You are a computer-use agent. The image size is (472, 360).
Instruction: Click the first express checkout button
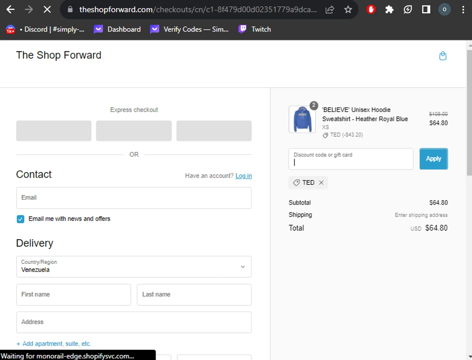click(x=54, y=131)
